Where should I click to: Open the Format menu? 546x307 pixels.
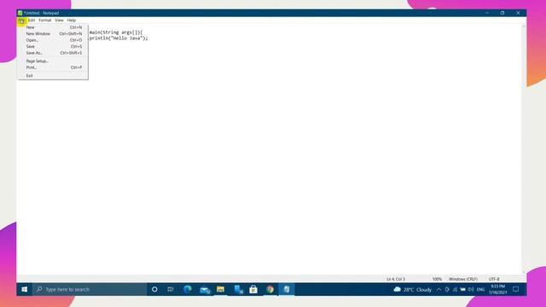click(45, 20)
